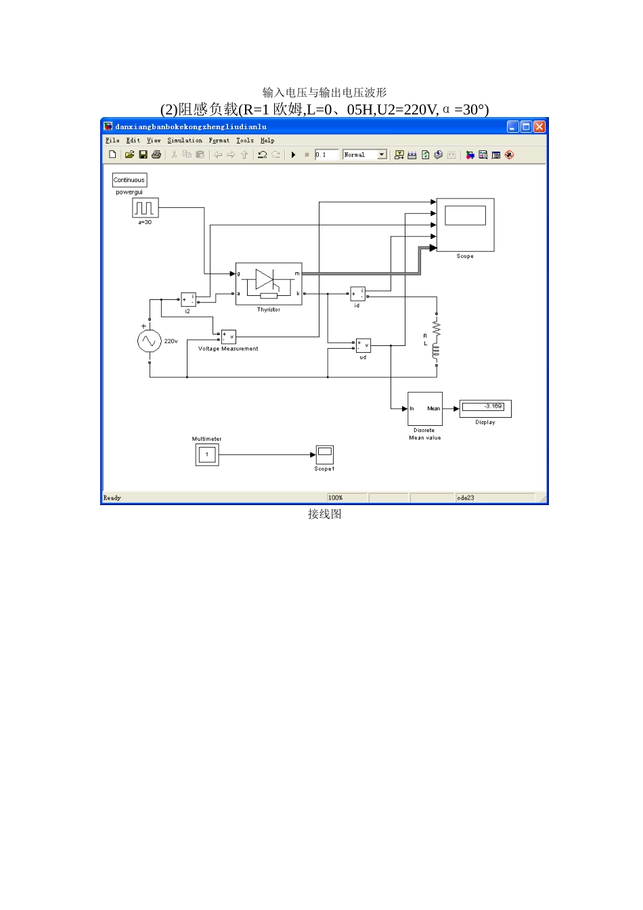Create a new model with the New icon

point(112,155)
